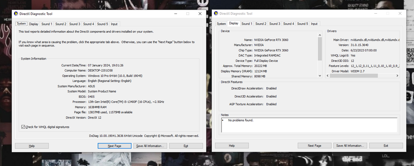Close the right DirectX Diagnostic window
This screenshot has height=166, width=414.
pyautogui.click(x=400, y=14)
